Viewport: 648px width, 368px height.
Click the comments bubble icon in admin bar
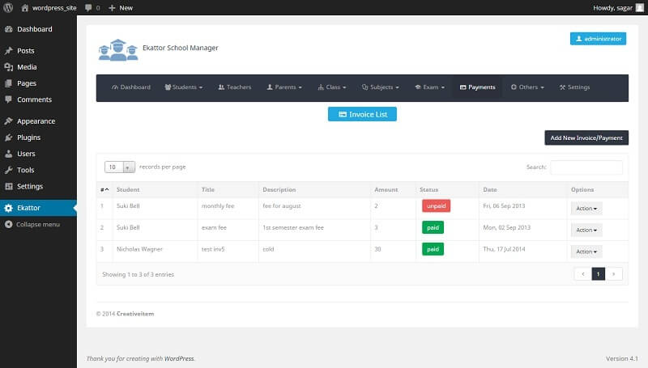88,8
